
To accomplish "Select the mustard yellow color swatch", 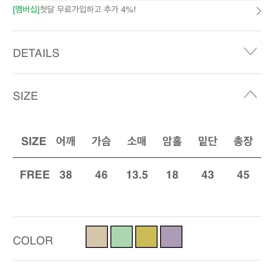I will tap(146, 237).
